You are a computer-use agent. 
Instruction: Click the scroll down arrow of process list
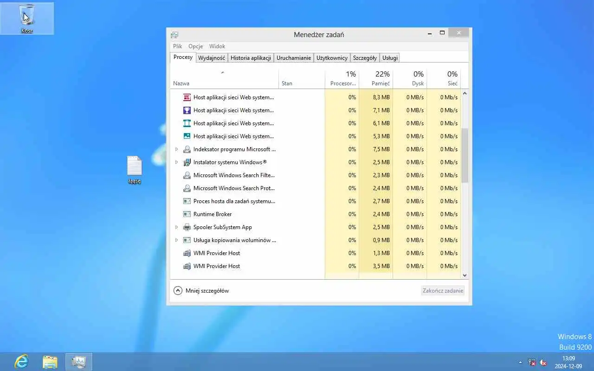[x=465, y=275]
